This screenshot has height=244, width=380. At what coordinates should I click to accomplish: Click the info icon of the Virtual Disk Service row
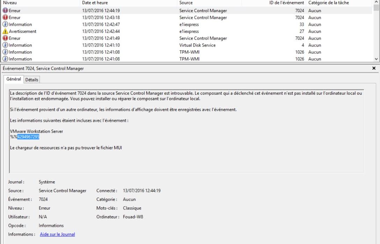pos(5,45)
